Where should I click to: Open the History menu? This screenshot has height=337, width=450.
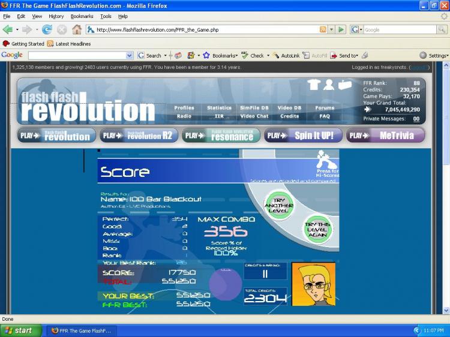click(56, 16)
